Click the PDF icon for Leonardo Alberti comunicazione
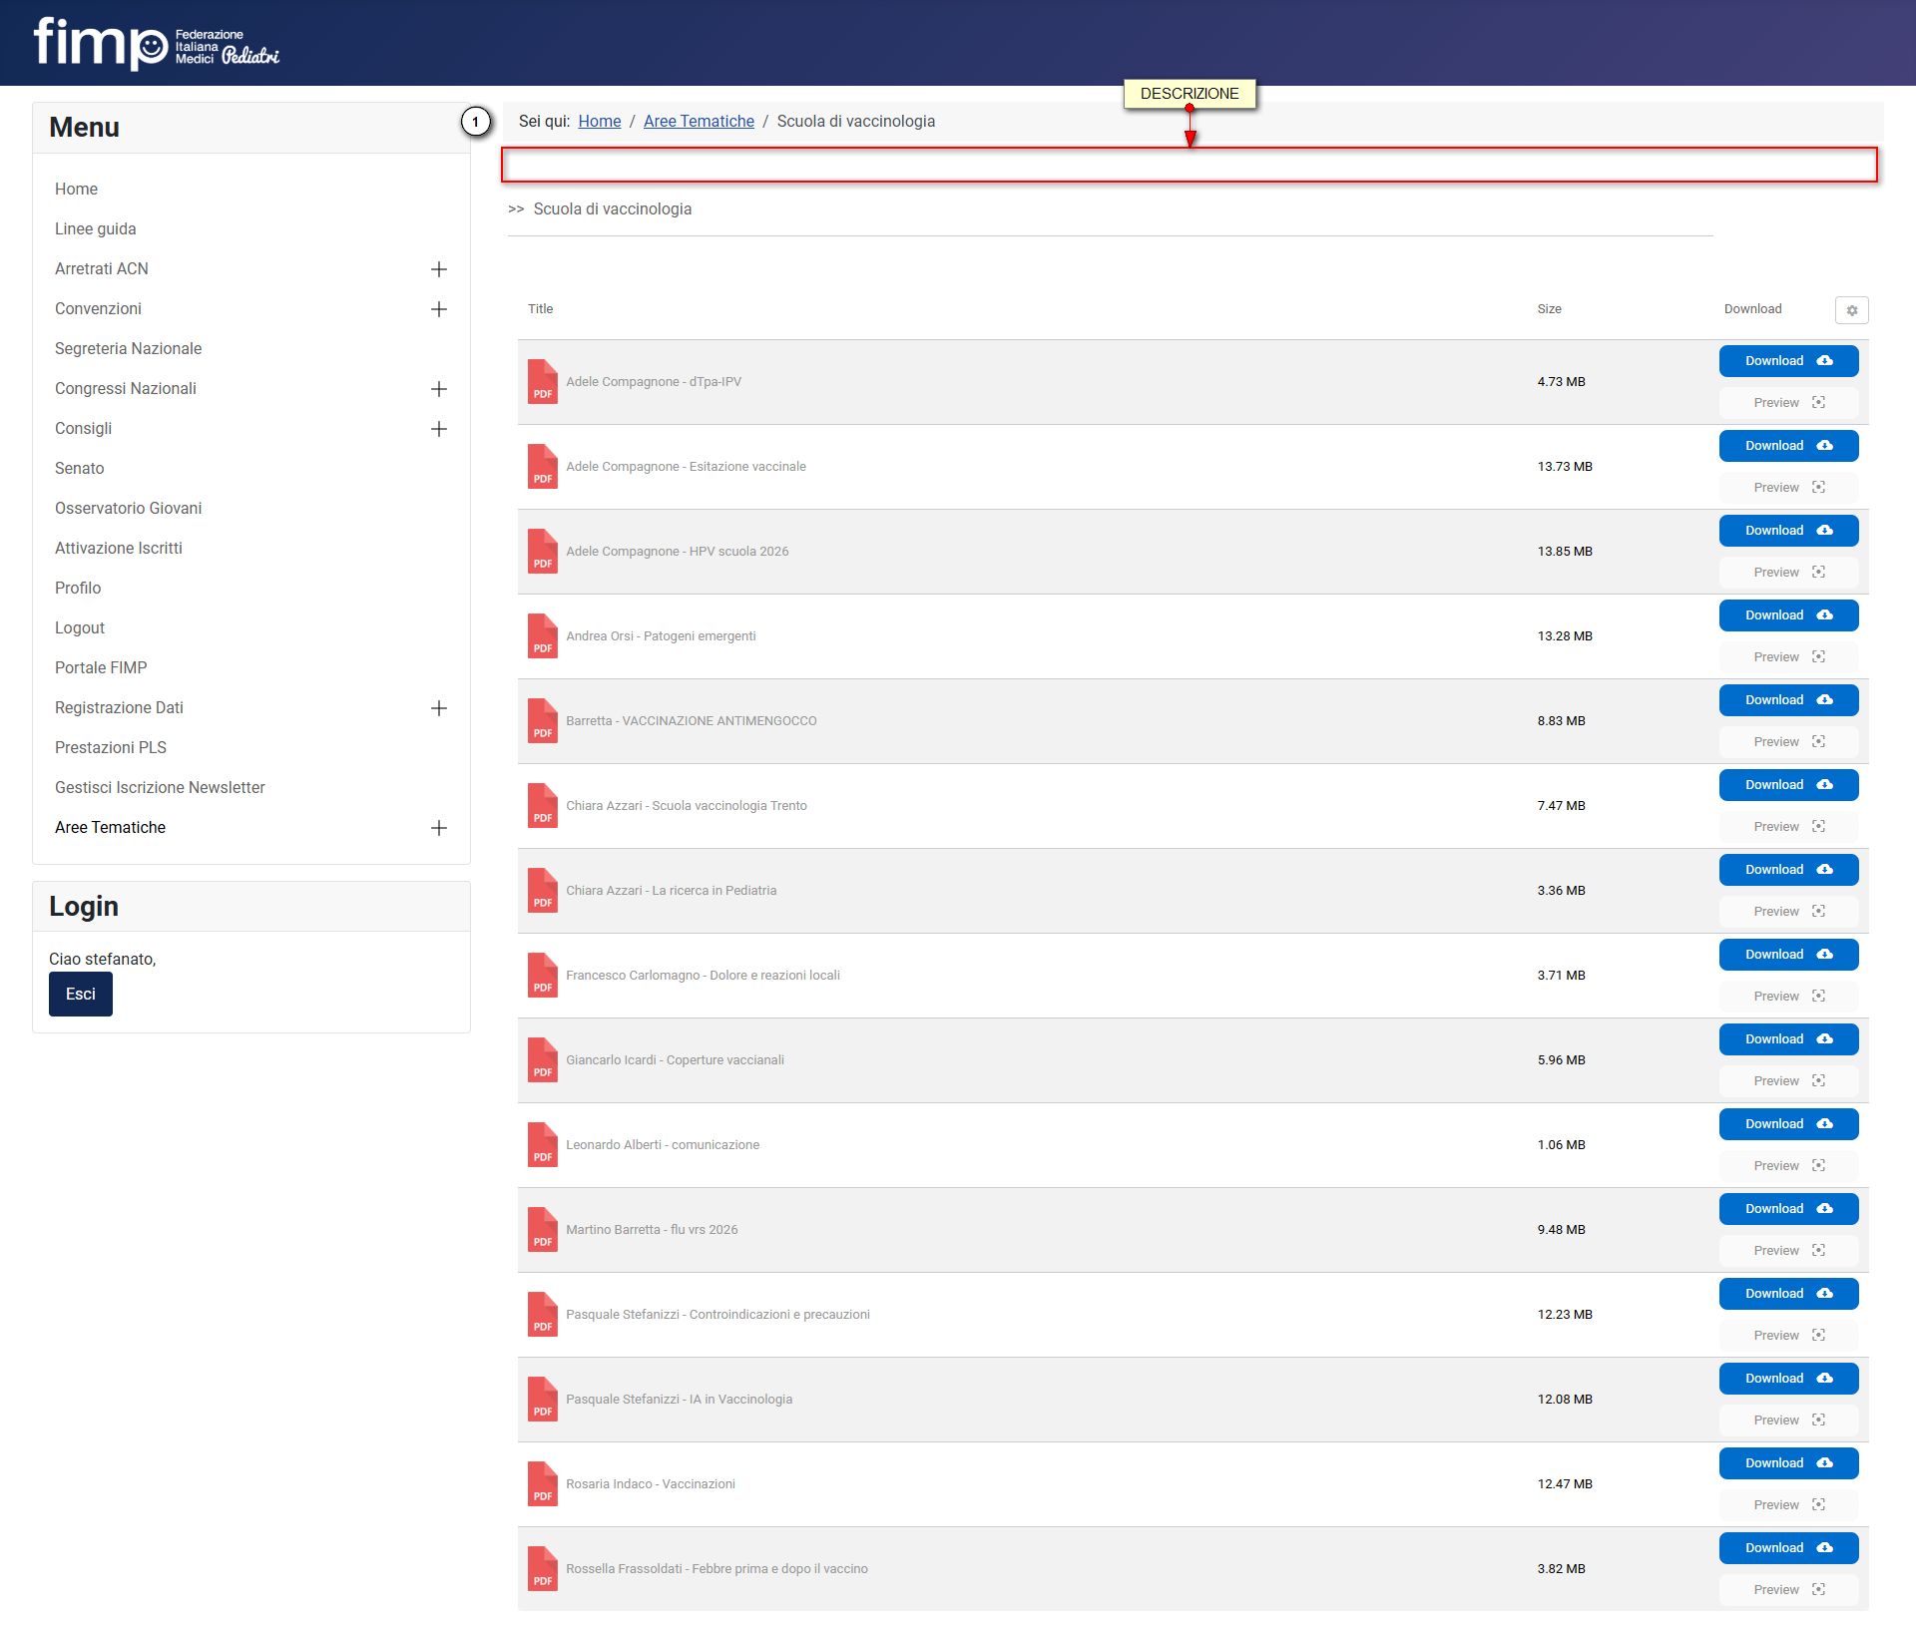Image resolution: width=1916 pixels, height=1626 pixels. point(542,1144)
